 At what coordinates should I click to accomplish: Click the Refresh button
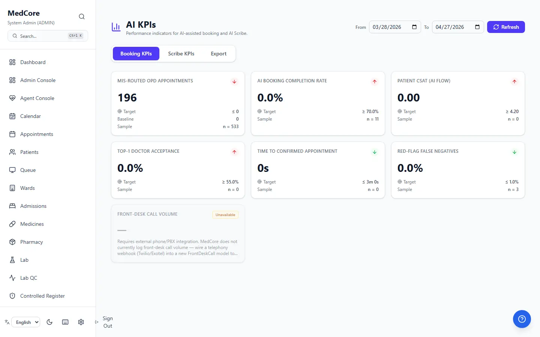pyautogui.click(x=506, y=27)
